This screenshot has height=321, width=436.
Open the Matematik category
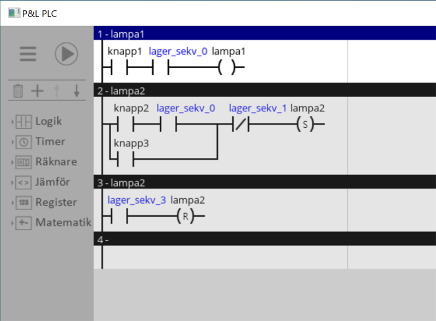(63, 222)
